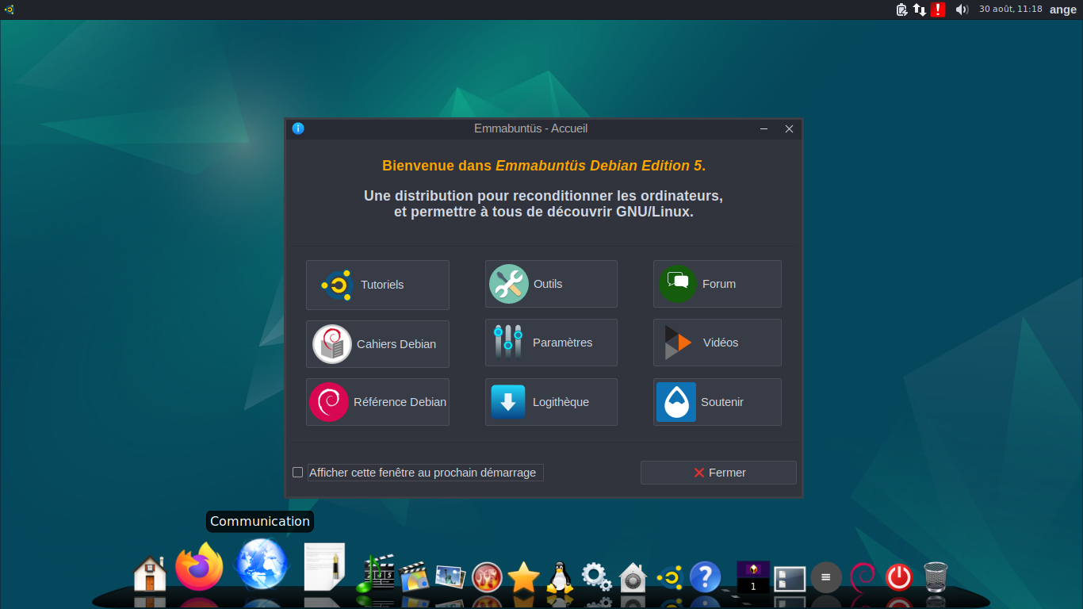Click the Debian swirl icon in the dock
Image resolution: width=1083 pixels, height=609 pixels.
pyautogui.click(x=862, y=577)
